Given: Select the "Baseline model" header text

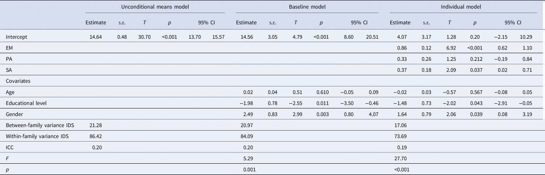Looking at the screenshot, I should click(x=307, y=7).
